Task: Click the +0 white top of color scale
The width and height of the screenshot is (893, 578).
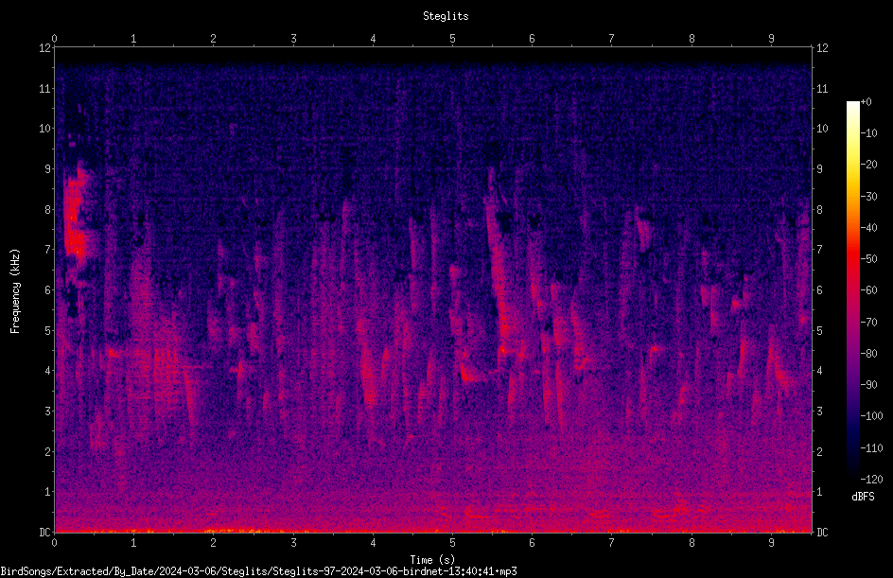Action: [853, 103]
